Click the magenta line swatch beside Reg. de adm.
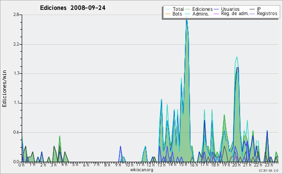283x174 pixels. tap(216, 14)
